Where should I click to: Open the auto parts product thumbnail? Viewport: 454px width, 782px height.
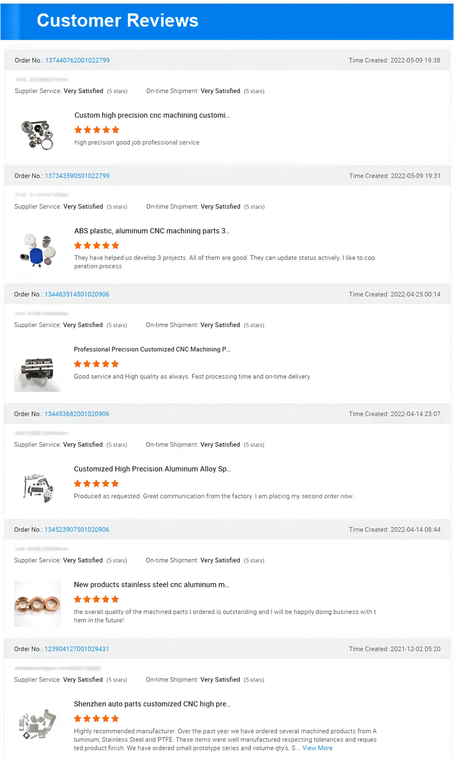point(37,723)
